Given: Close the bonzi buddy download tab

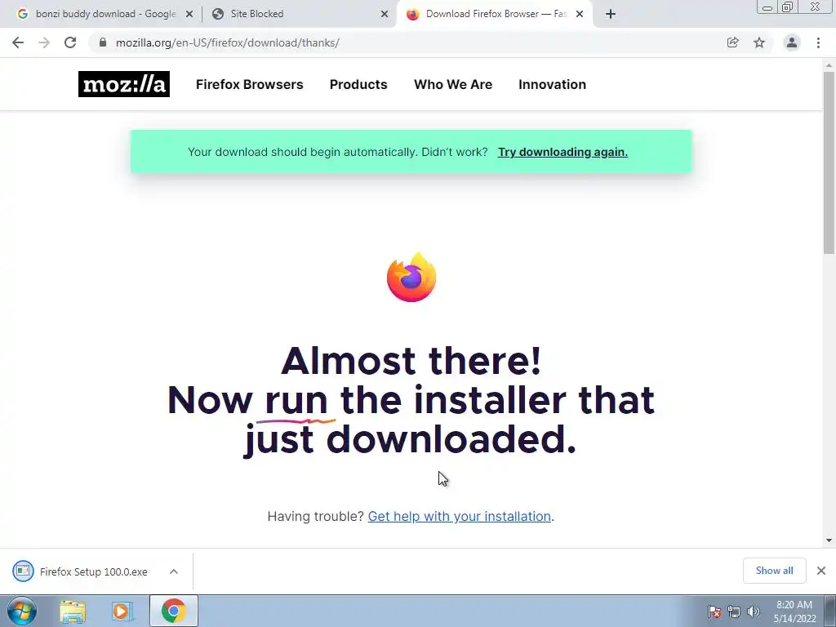Looking at the screenshot, I should point(189,14).
